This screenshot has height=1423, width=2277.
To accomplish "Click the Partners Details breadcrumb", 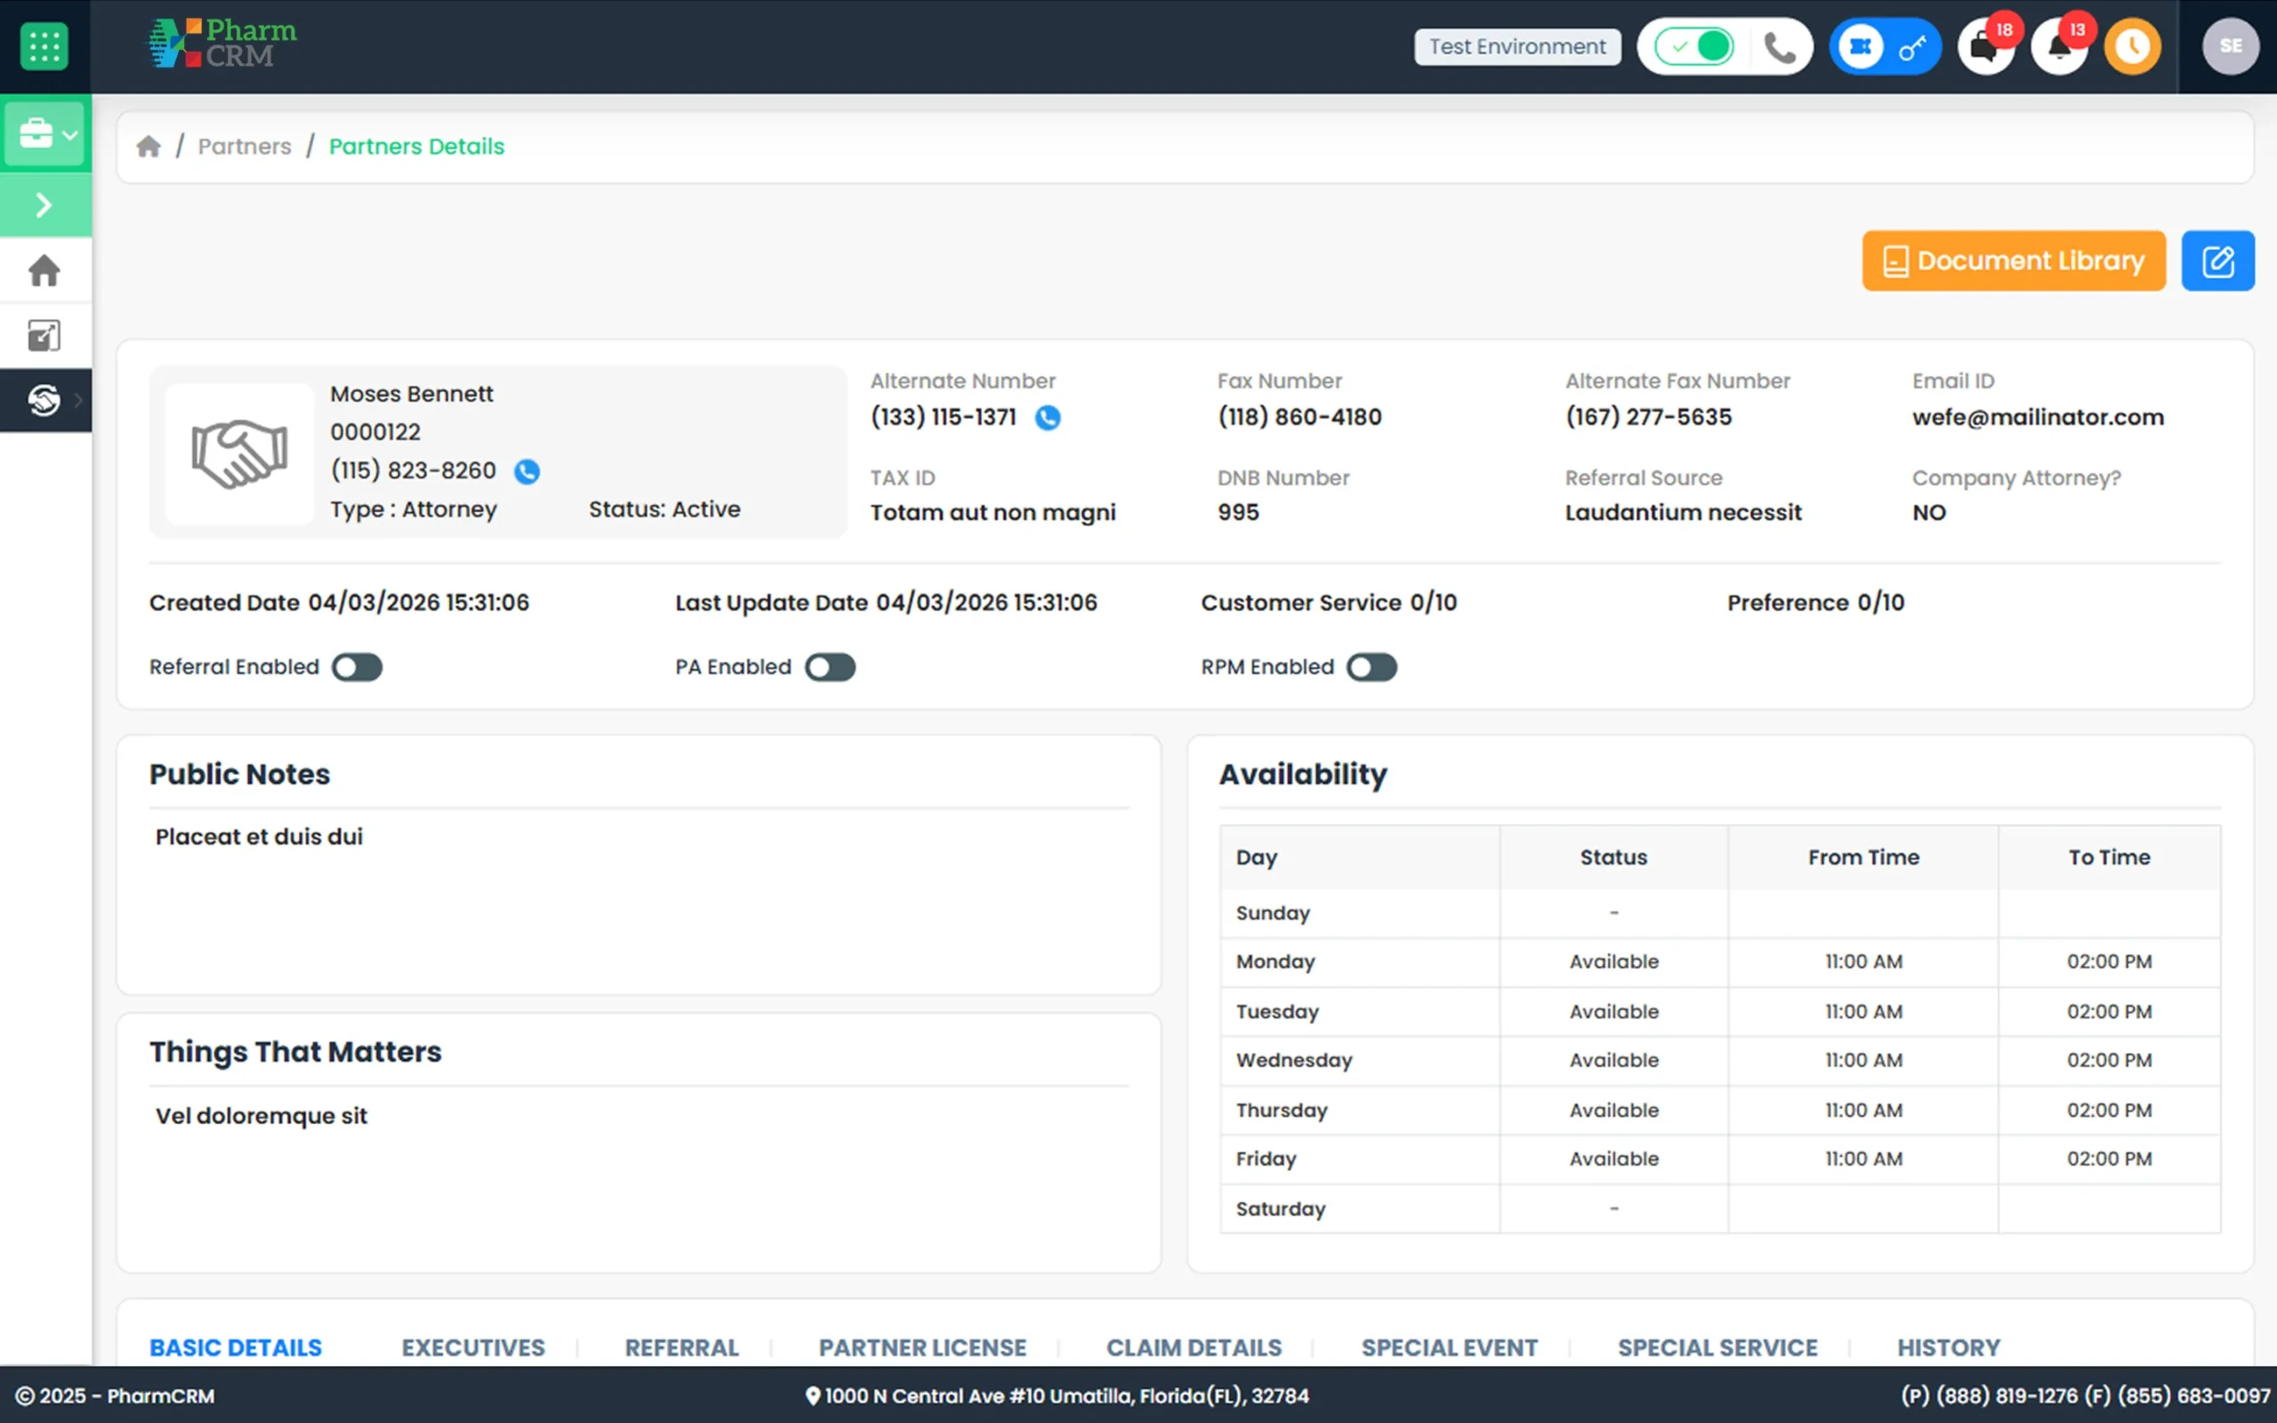I will tap(417, 146).
